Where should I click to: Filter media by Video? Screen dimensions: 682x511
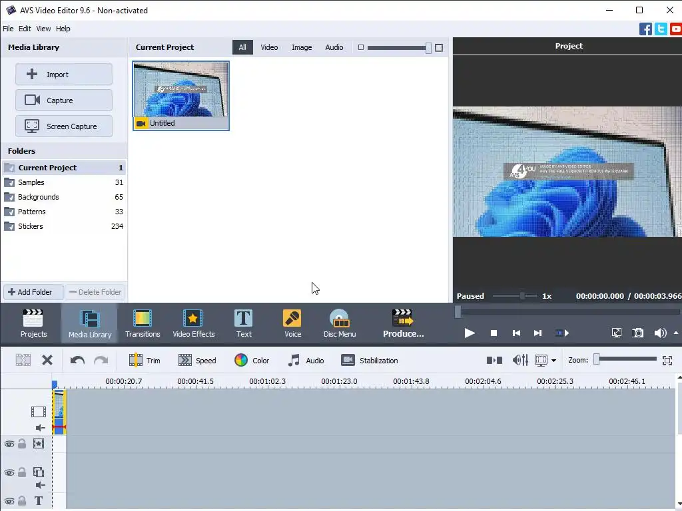click(x=269, y=47)
